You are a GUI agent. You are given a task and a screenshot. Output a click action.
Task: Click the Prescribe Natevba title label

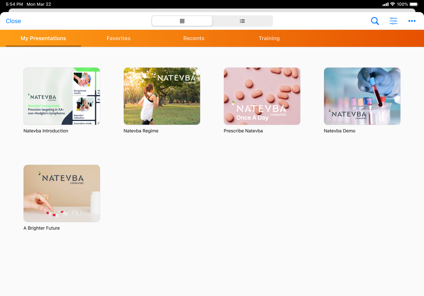(243, 131)
